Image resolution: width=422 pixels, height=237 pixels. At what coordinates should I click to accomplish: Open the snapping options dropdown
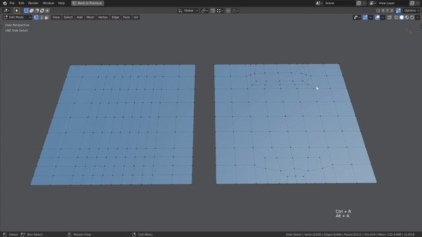pyautogui.click(x=220, y=11)
